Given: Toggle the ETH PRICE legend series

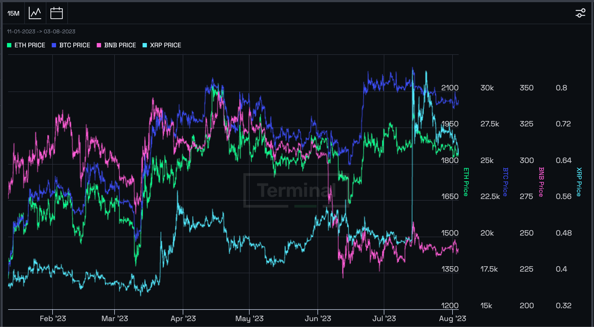Looking at the screenshot, I should coord(26,45).
